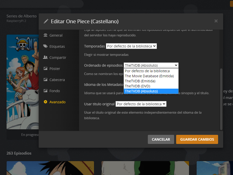Click the 'Elegir si mostrar temporadas' description
Image resolution: width=233 pixels, height=175 pixels.
tap(106, 55)
